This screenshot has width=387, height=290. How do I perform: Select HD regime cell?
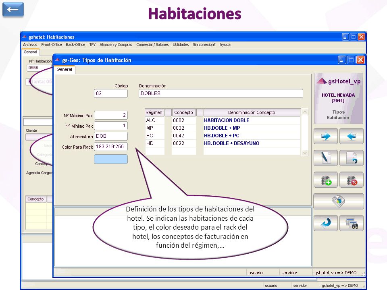pyautogui.click(x=154, y=143)
